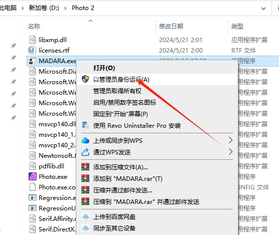Navigate to 此电脑 in breadcrumb

[9, 8]
